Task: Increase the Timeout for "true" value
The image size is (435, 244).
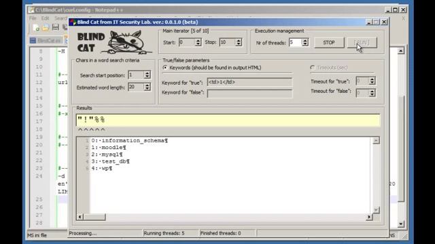Action: click(372, 79)
